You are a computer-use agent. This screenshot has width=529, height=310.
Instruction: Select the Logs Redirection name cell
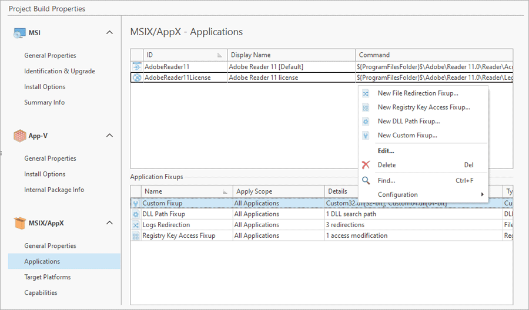click(x=187, y=225)
